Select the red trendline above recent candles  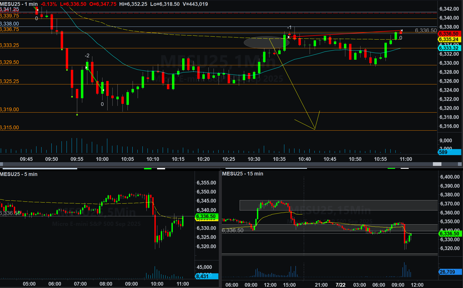click(x=346, y=34)
